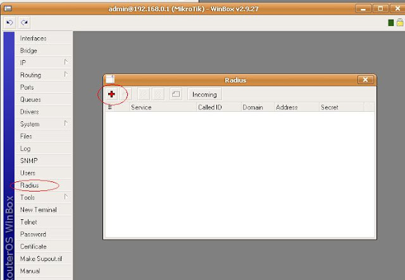Image resolution: width=405 pixels, height=280 pixels.
Task: Minimize the WinBox main window
Action: click(x=363, y=8)
